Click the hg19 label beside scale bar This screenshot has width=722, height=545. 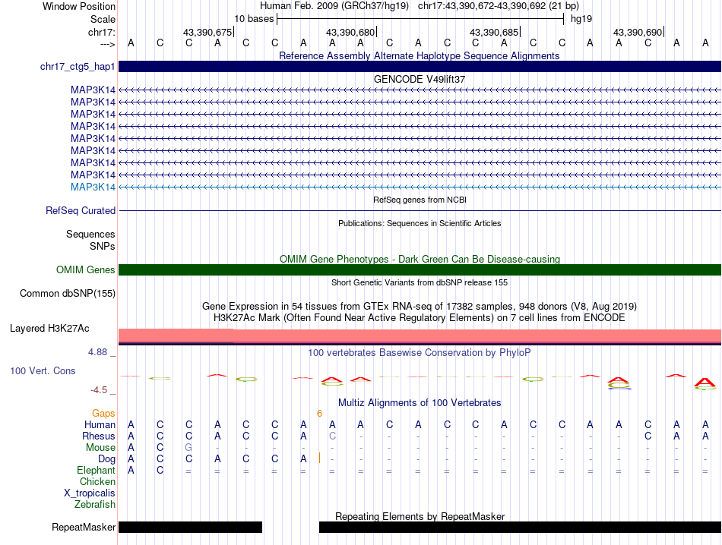(581, 19)
